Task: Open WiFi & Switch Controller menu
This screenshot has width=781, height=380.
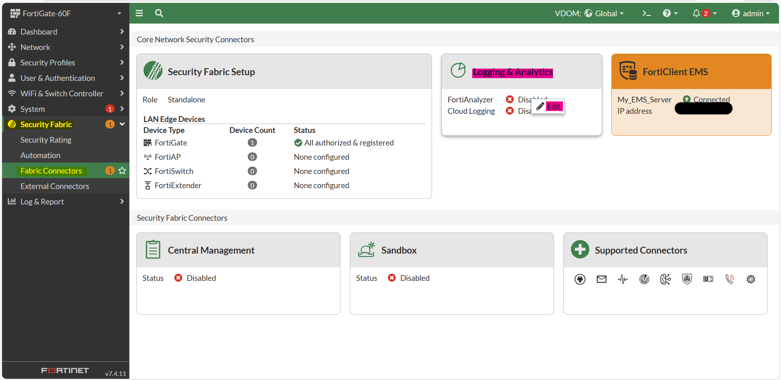Action: (x=66, y=93)
